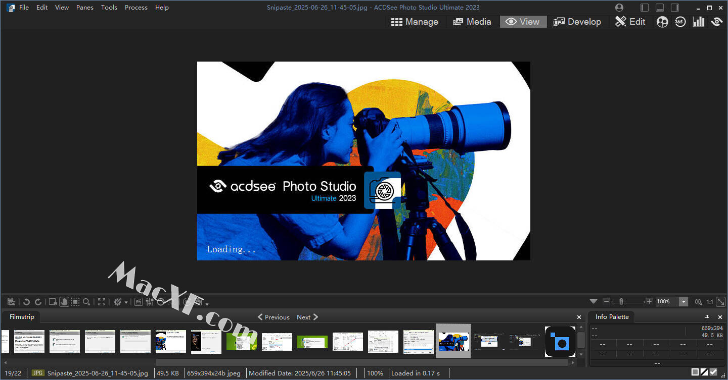The height and width of the screenshot is (380, 728).
Task: Click the gear actions tool icon
Action: 118,302
